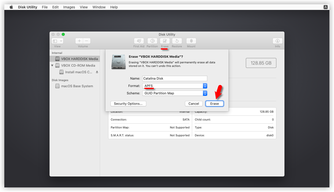The image size is (334, 192).
Task: Open the Images menu
Action: pyautogui.click(x=69, y=7)
